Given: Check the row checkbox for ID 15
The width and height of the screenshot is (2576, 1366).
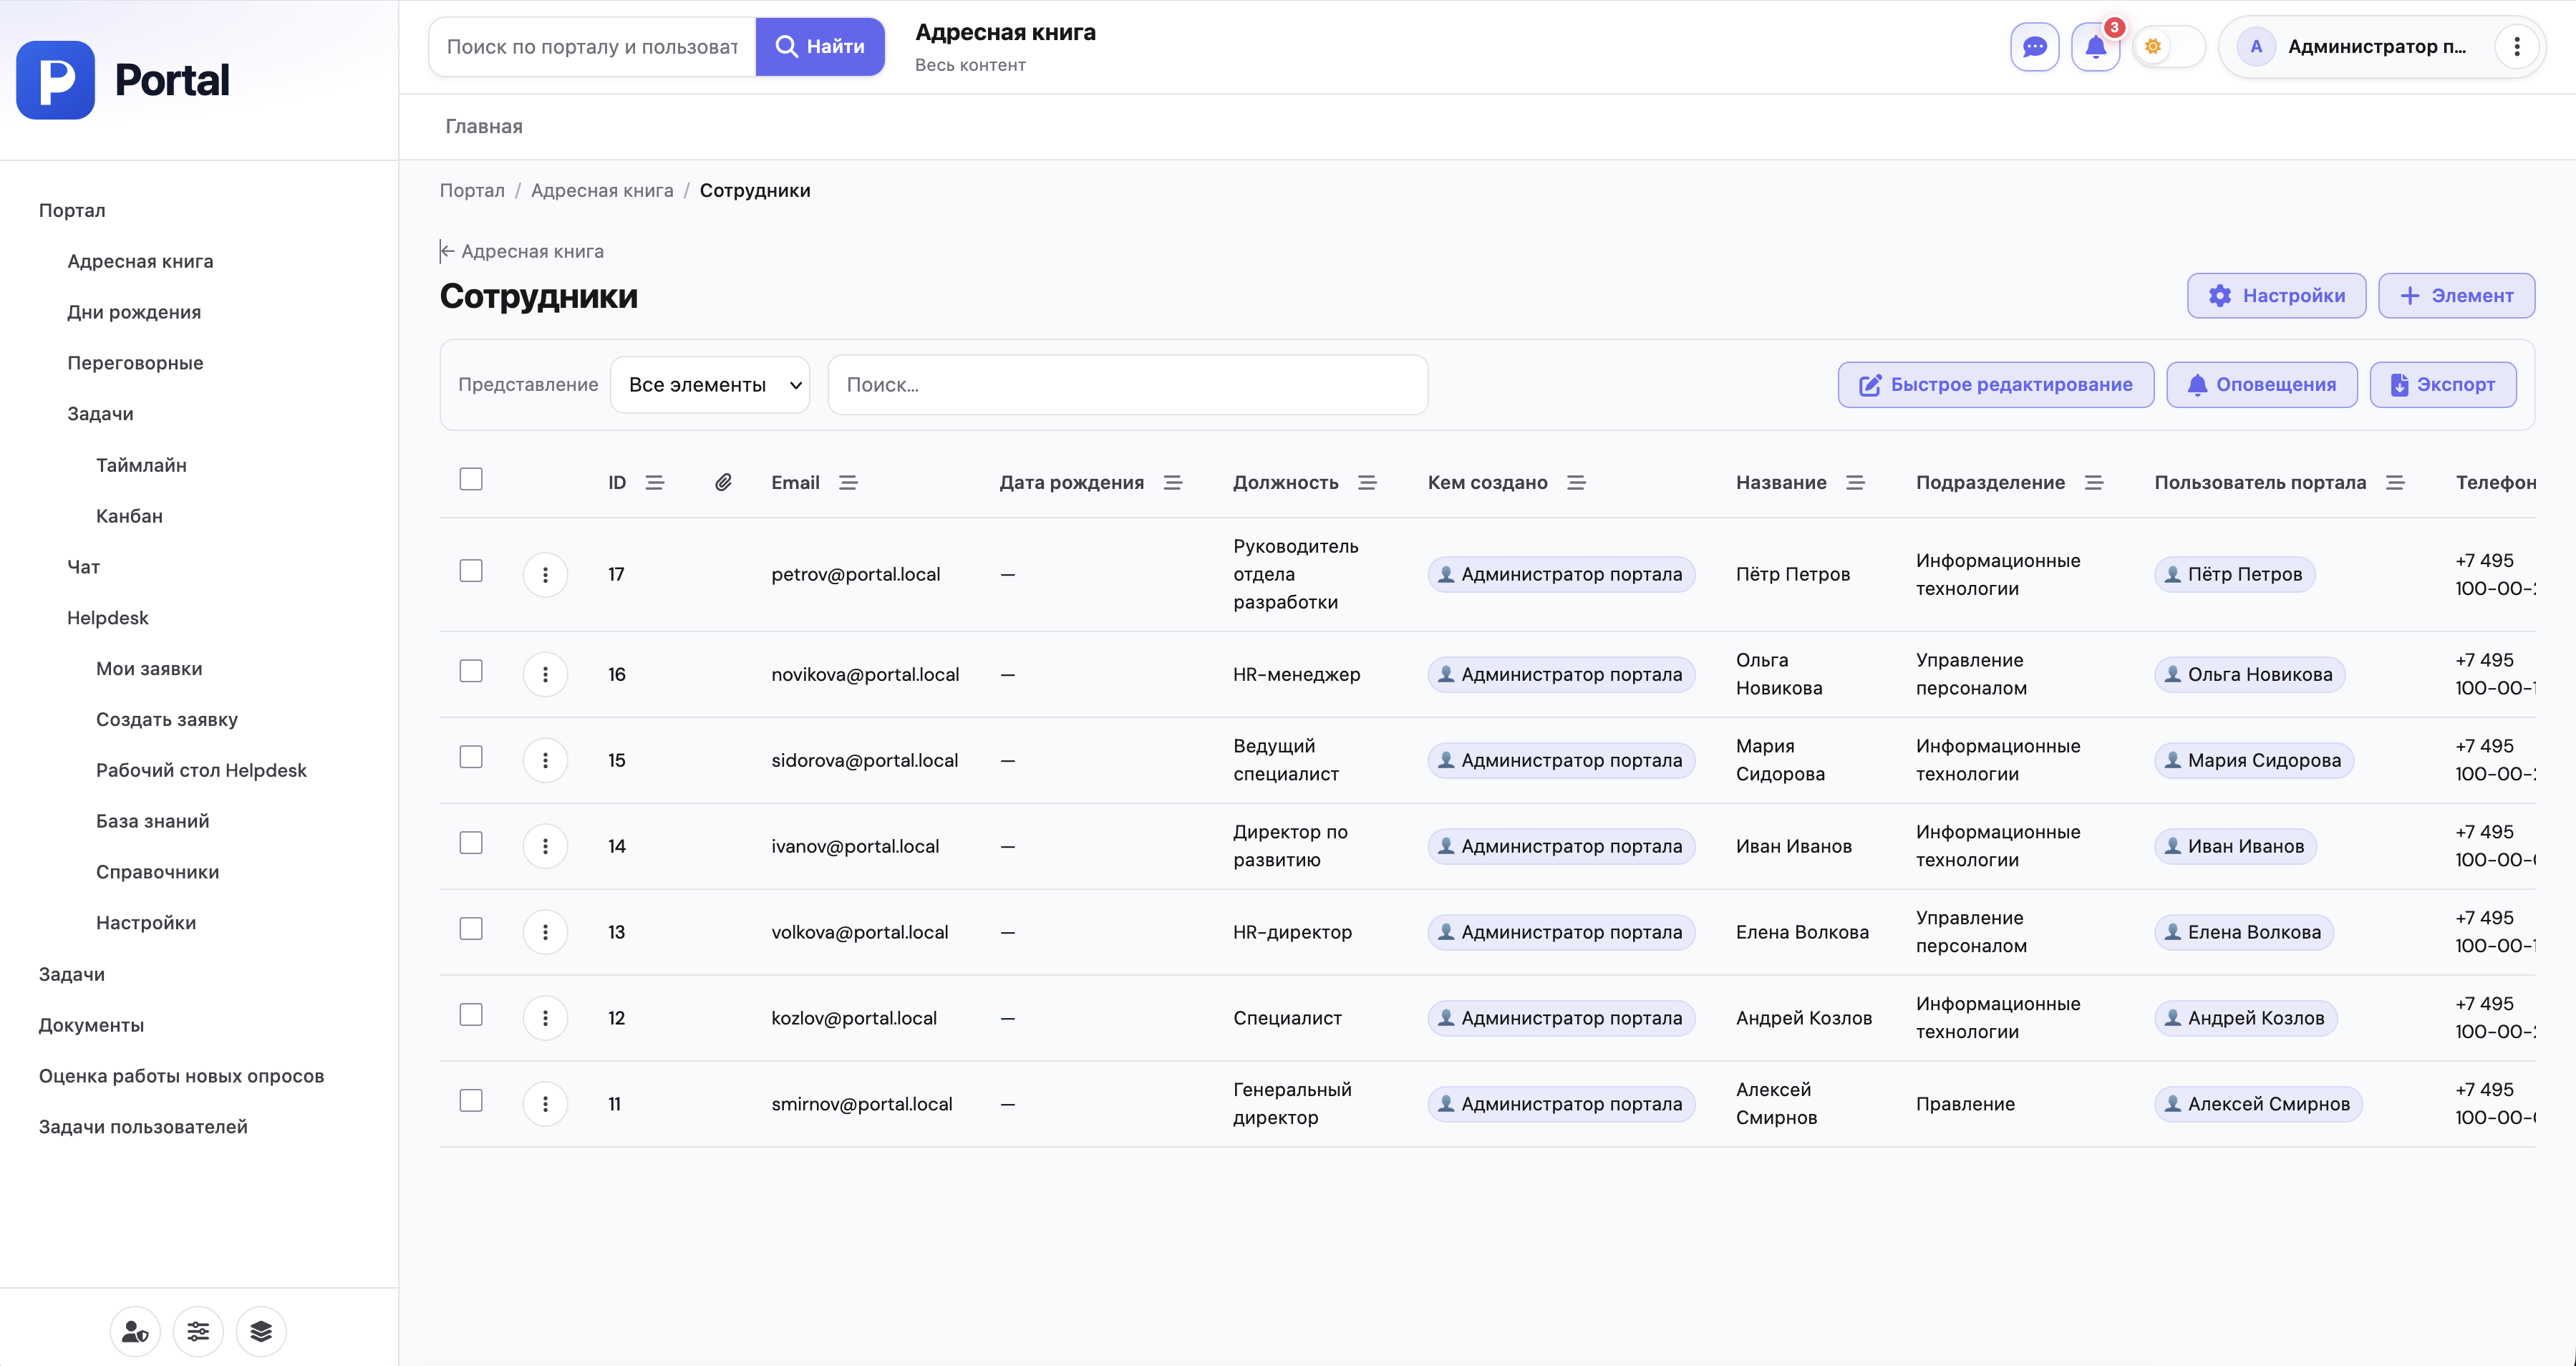Looking at the screenshot, I should click(471, 756).
